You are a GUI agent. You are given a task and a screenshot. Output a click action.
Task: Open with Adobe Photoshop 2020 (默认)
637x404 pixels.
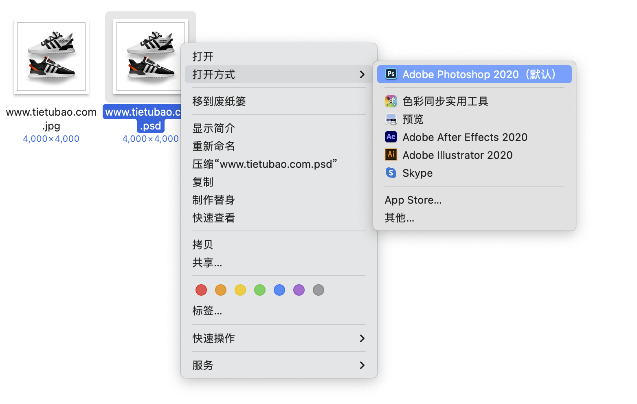click(x=474, y=74)
